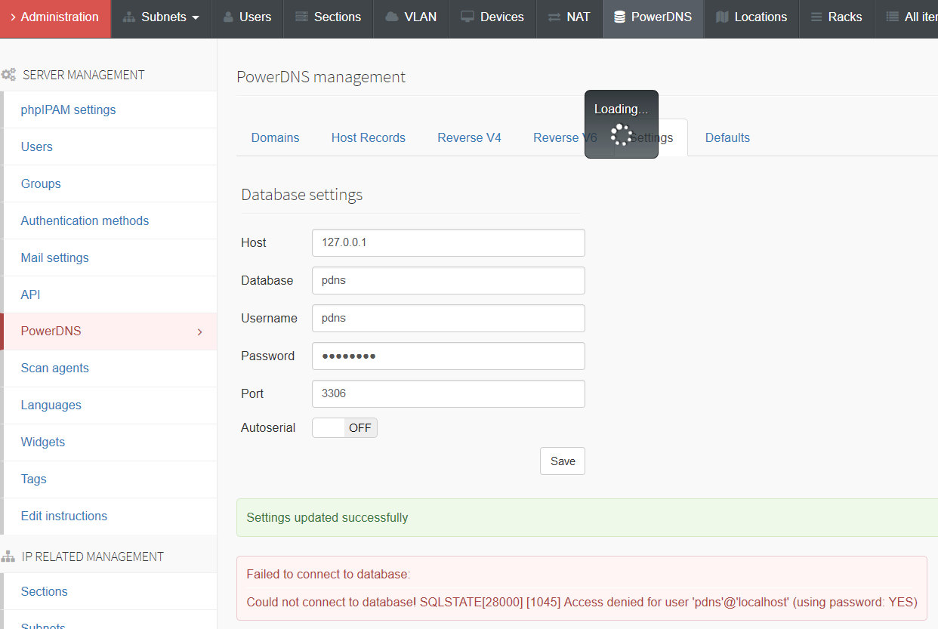Click the Subnets sitemap icon in navbar
The height and width of the screenshot is (629, 938).
point(128,17)
